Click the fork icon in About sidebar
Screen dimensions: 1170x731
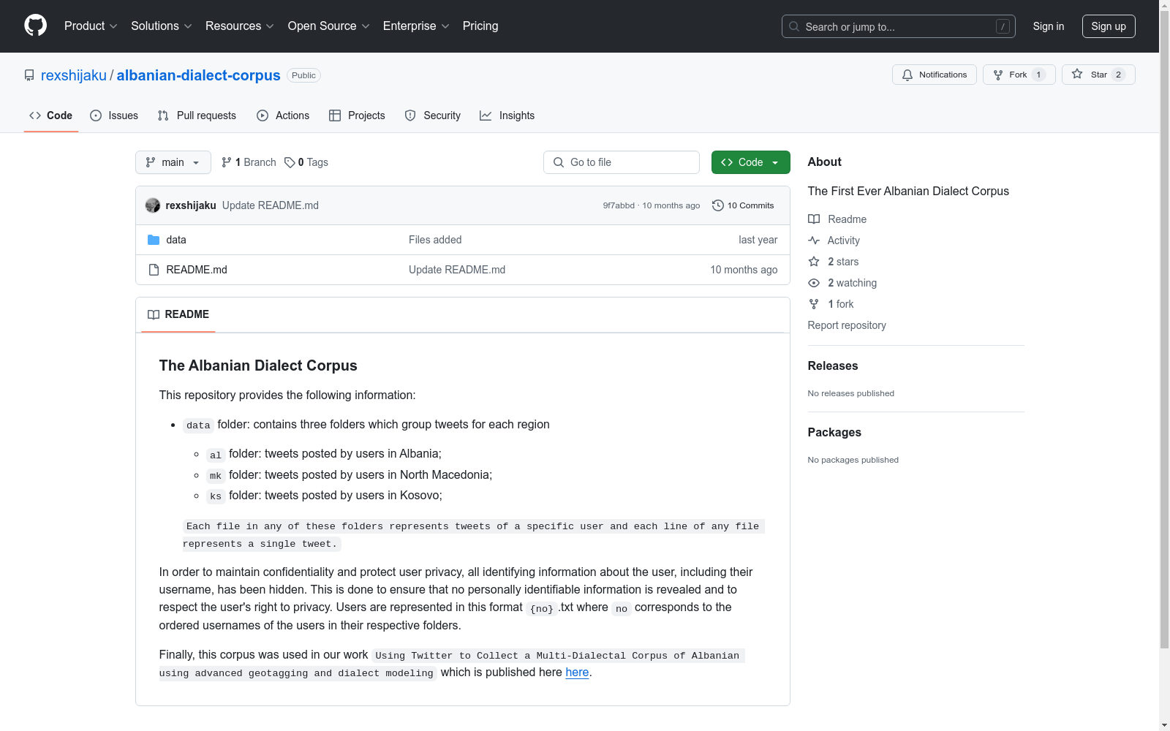coord(814,304)
